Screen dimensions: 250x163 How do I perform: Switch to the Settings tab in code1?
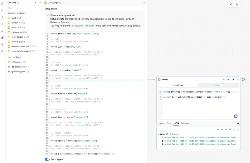point(185,123)
